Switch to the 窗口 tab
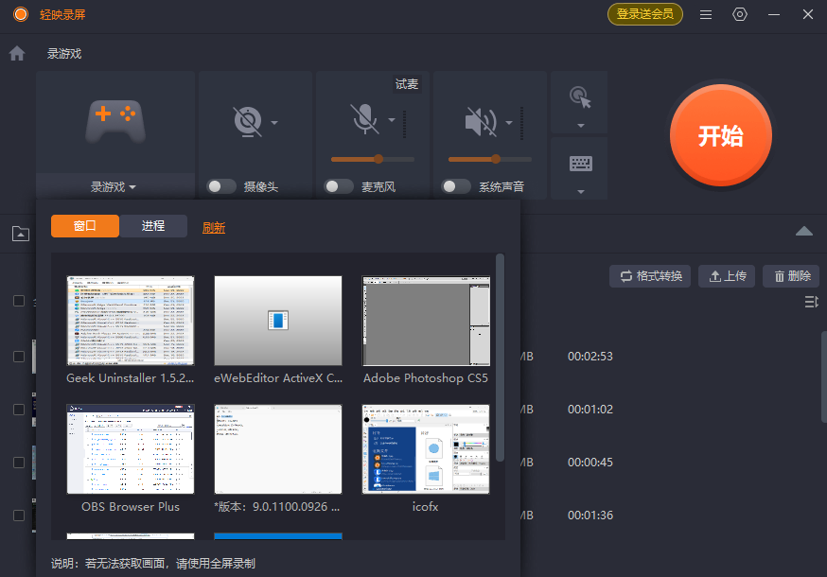 (85, 226)
